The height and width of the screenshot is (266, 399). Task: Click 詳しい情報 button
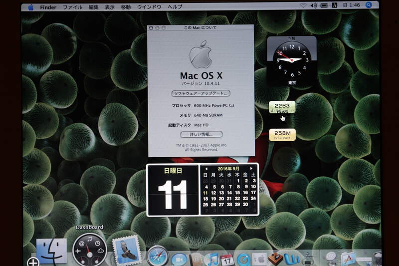coord(201,134)
